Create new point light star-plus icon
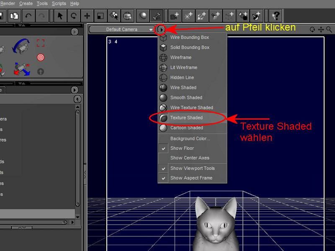The height and width of the screenshot is (251, 335). tap(188, 16)
